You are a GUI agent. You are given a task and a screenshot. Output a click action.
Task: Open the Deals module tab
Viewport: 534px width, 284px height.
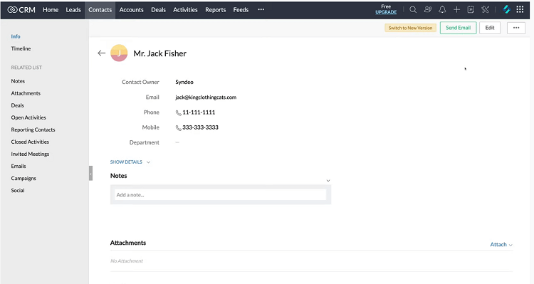click(x=158, y=10)
